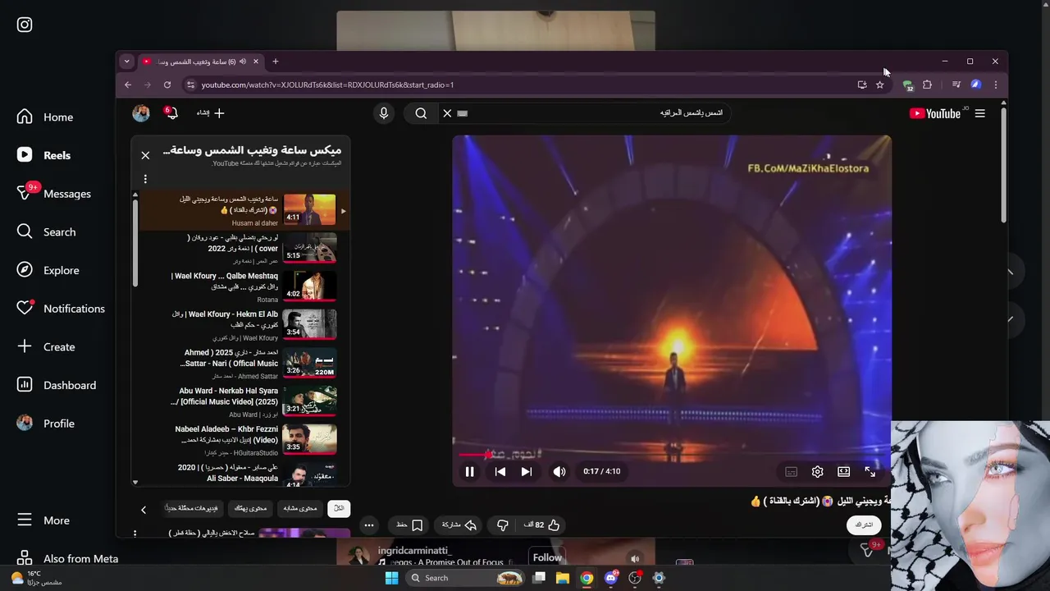1050x591 pixels.
Task: Open YouTube account avatar menu
Action: pyautogui.click(x=141, y=113)
